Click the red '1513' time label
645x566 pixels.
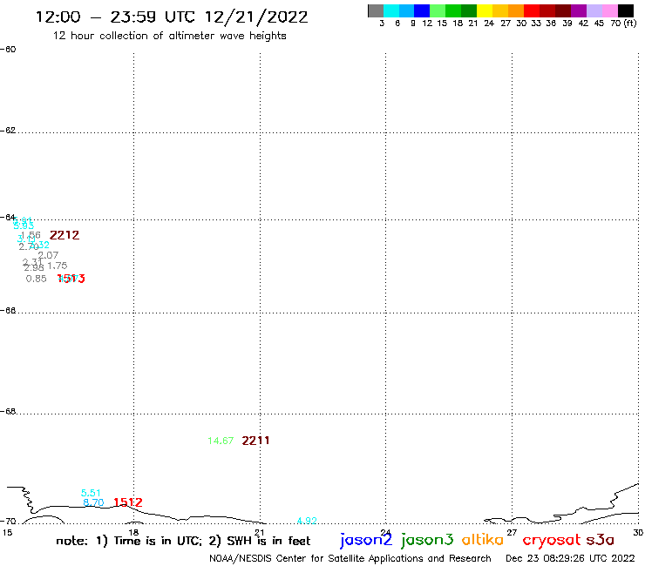(x=71, y=279)
